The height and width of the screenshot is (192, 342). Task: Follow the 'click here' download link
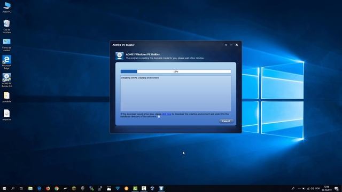(x=167, y=114)
